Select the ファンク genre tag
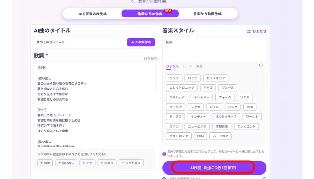 pos(176,107)
